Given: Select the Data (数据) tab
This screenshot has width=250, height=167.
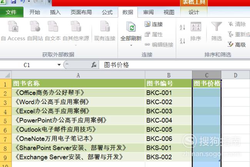Looking at the screenshot, I should [x=128, y=12].
